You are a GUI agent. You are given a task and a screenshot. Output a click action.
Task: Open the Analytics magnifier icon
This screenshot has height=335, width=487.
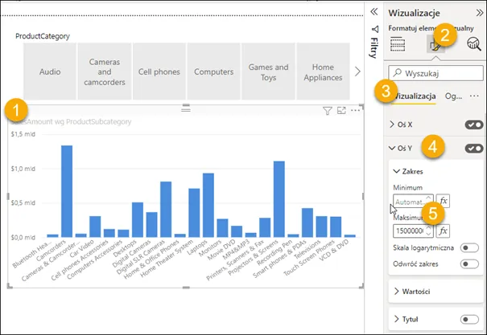click(x=474, y=44)
